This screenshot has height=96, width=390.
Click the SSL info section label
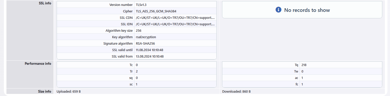[x=45, y=3]
